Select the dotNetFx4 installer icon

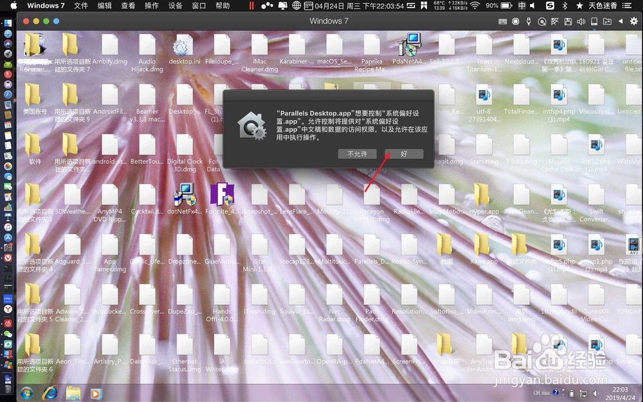coord(185,199)
